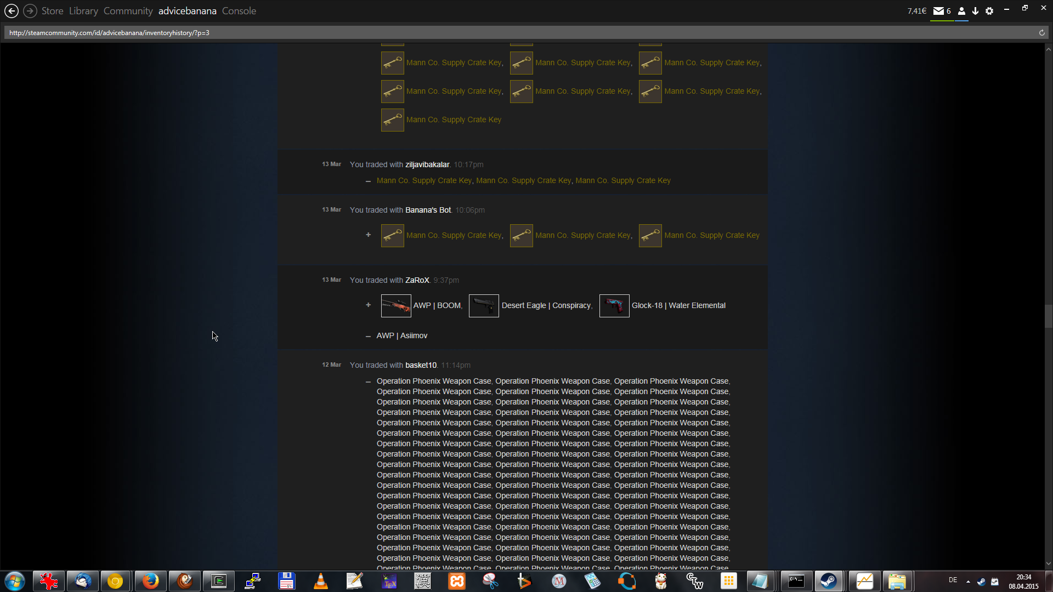
Task: Click the page's vertical scrollbar thumb
Action: click(x=1048, y=316)
